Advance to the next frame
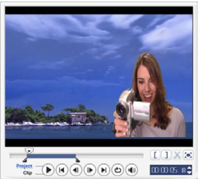Viewport: 198px width, 179px height. pyautogui.click(x=90, y=170)
